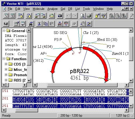135x119 pixels.
Task: Click the binoculars ATG find icon
Action: click(31, 24)
